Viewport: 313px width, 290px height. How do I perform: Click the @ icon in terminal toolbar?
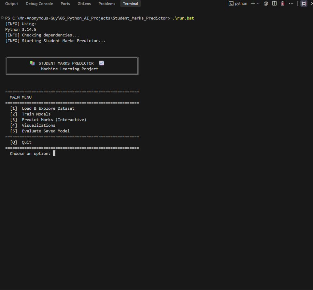266,4
